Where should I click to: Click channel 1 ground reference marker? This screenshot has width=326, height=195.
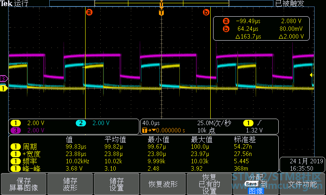point(4,88)
